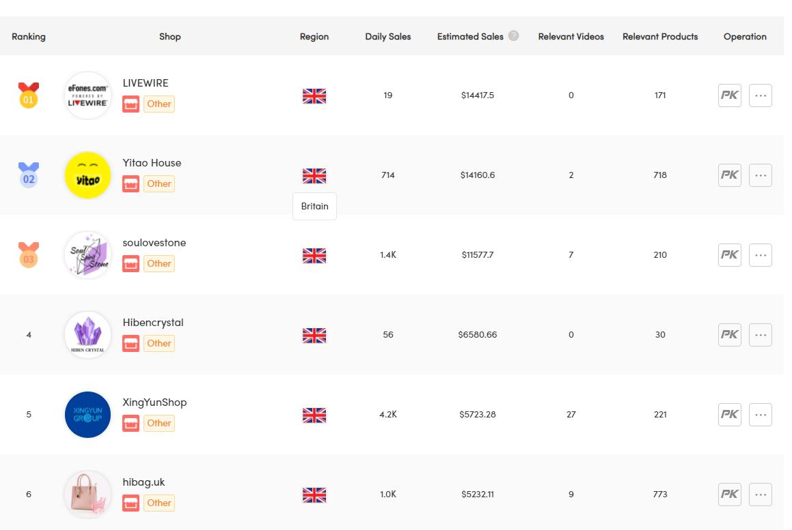Click the Other category tag for Yitao House
The image size is (792, 530).
coord(159,183)
